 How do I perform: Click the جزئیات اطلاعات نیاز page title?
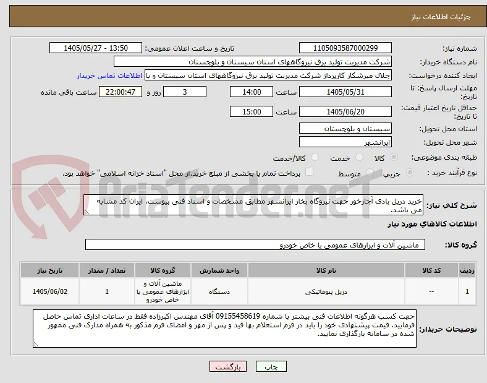(441, 17)
